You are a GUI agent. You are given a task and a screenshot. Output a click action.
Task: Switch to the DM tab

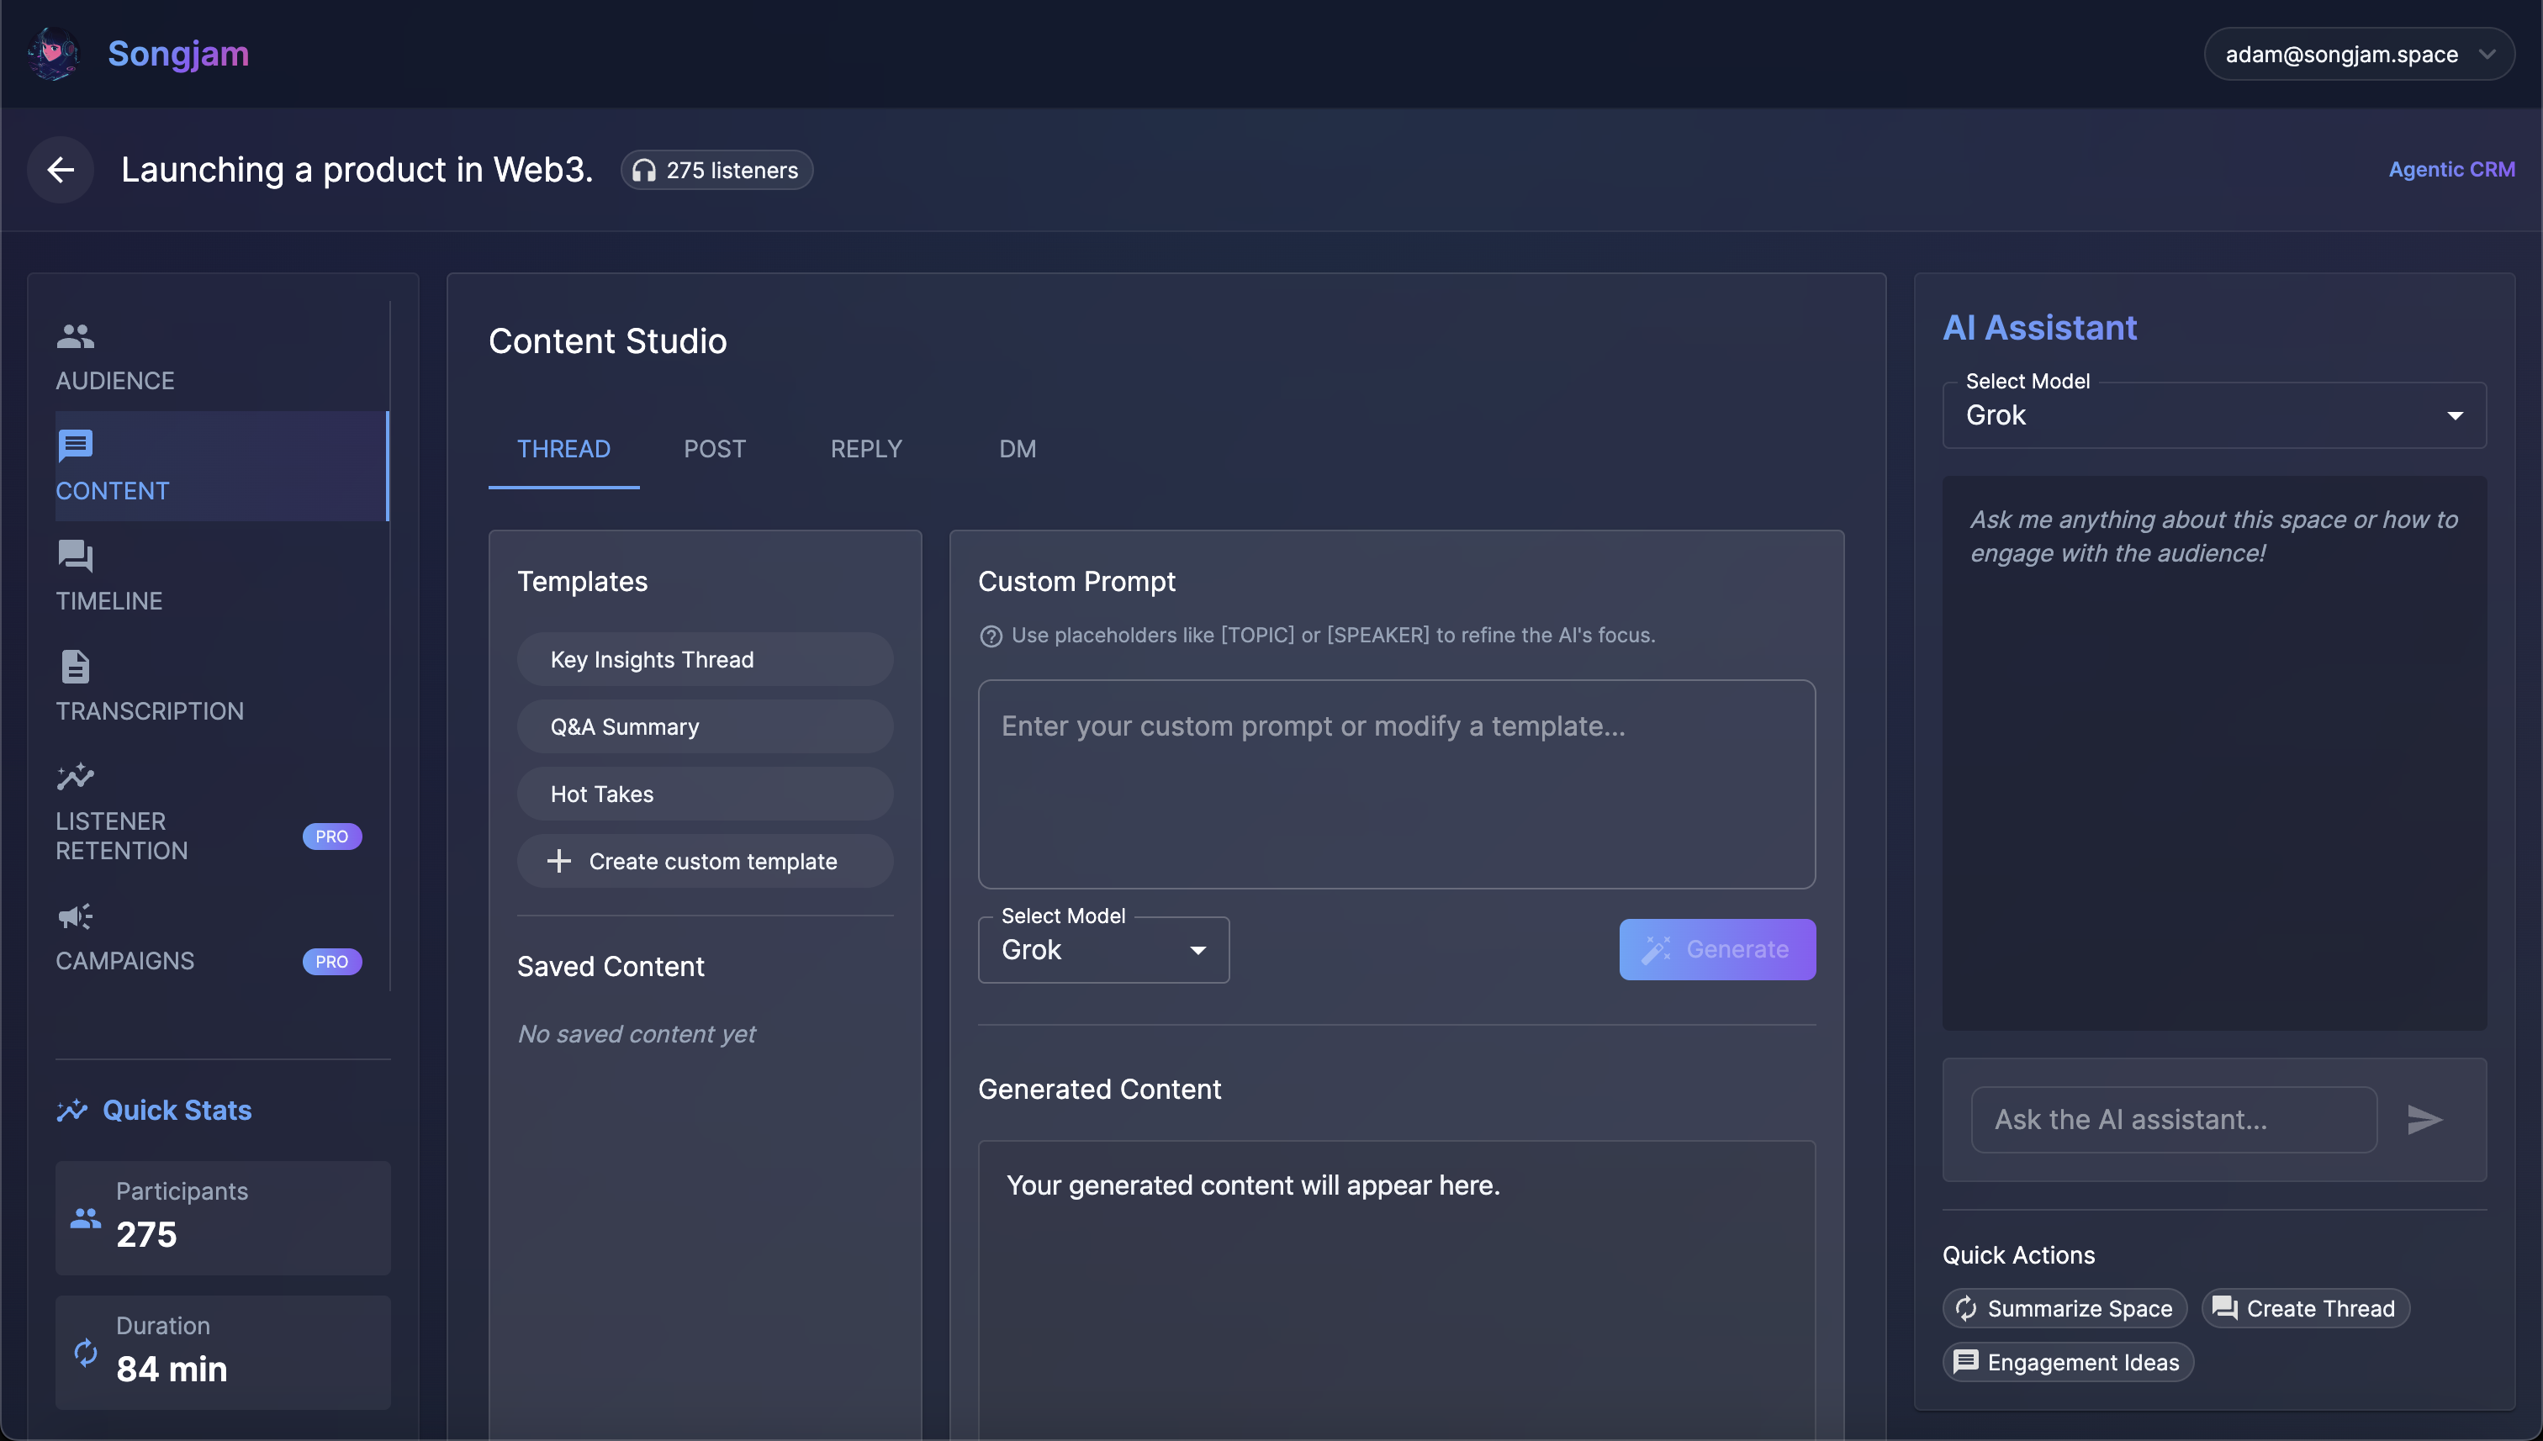(1017, 449)
